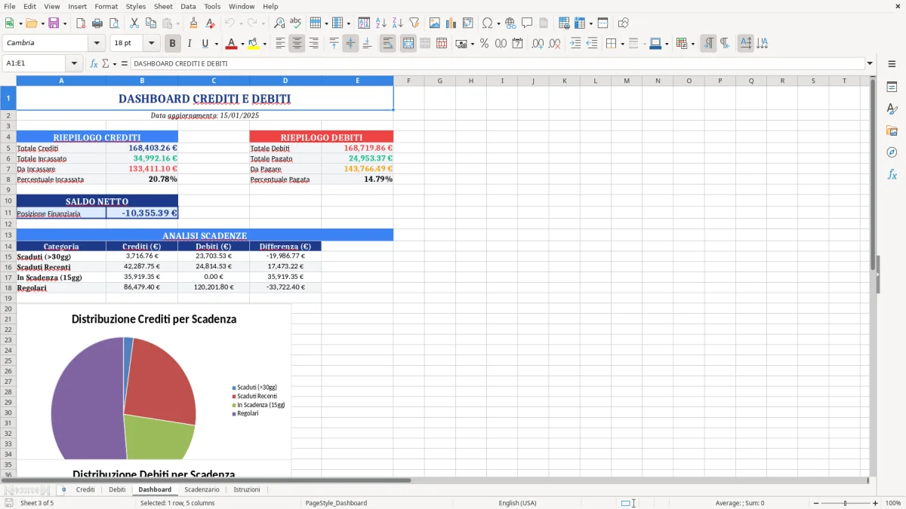Image resolution: width=906 pixels, height=509 pixels.
Task: Open the Data menu
Action: coord(188,6)
